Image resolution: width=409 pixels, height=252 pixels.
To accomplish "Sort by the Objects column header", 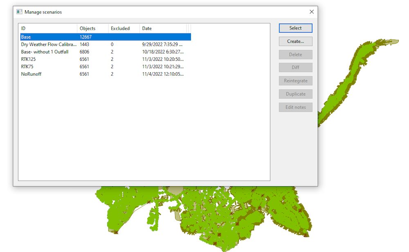I will [x=92, y=29].
